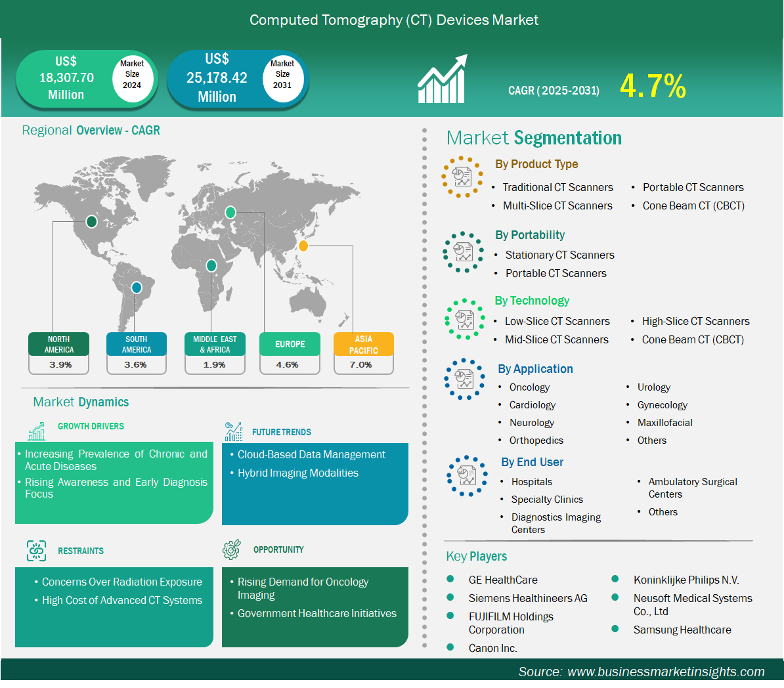Click the By Application segmentation icon

click(x=464, y=379)
